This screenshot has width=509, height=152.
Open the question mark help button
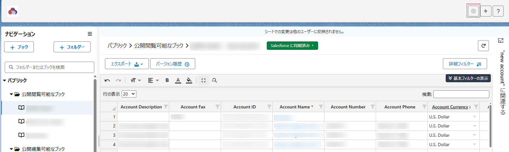coord(498,11)
